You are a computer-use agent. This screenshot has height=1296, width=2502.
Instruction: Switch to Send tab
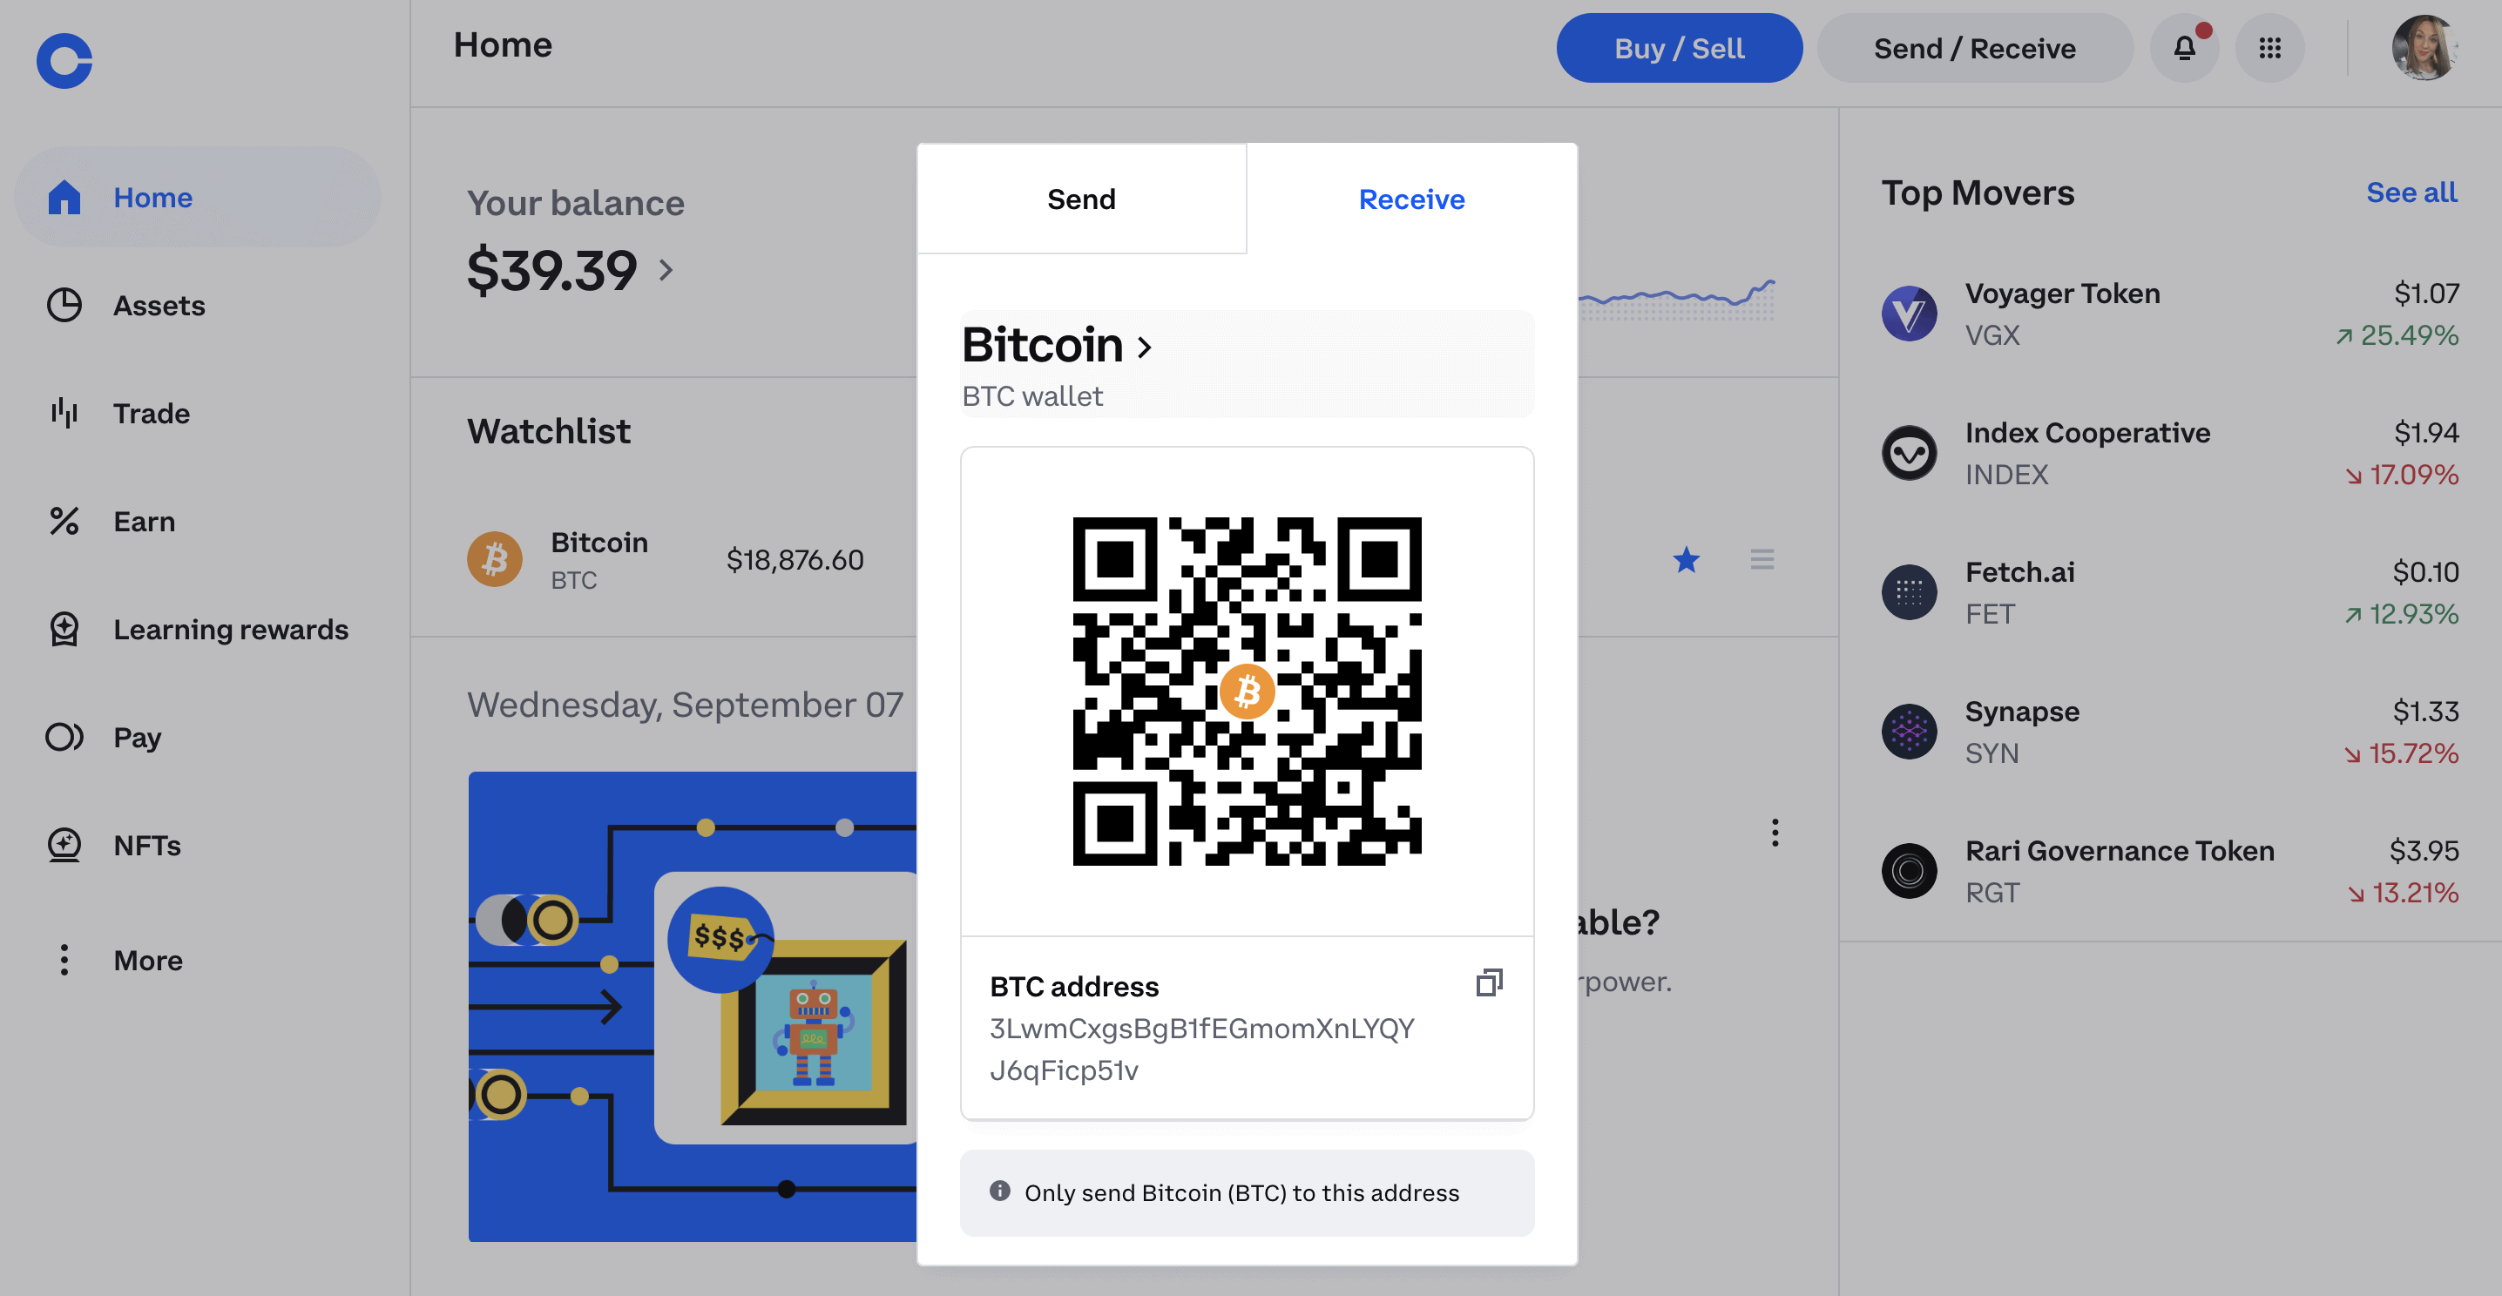click(x=1083, y=199)
